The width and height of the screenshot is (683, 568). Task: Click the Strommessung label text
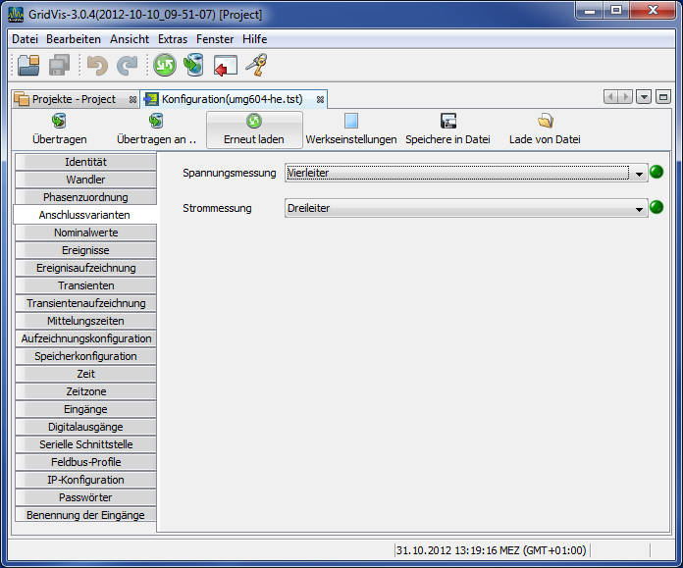[x=217, y=208]
